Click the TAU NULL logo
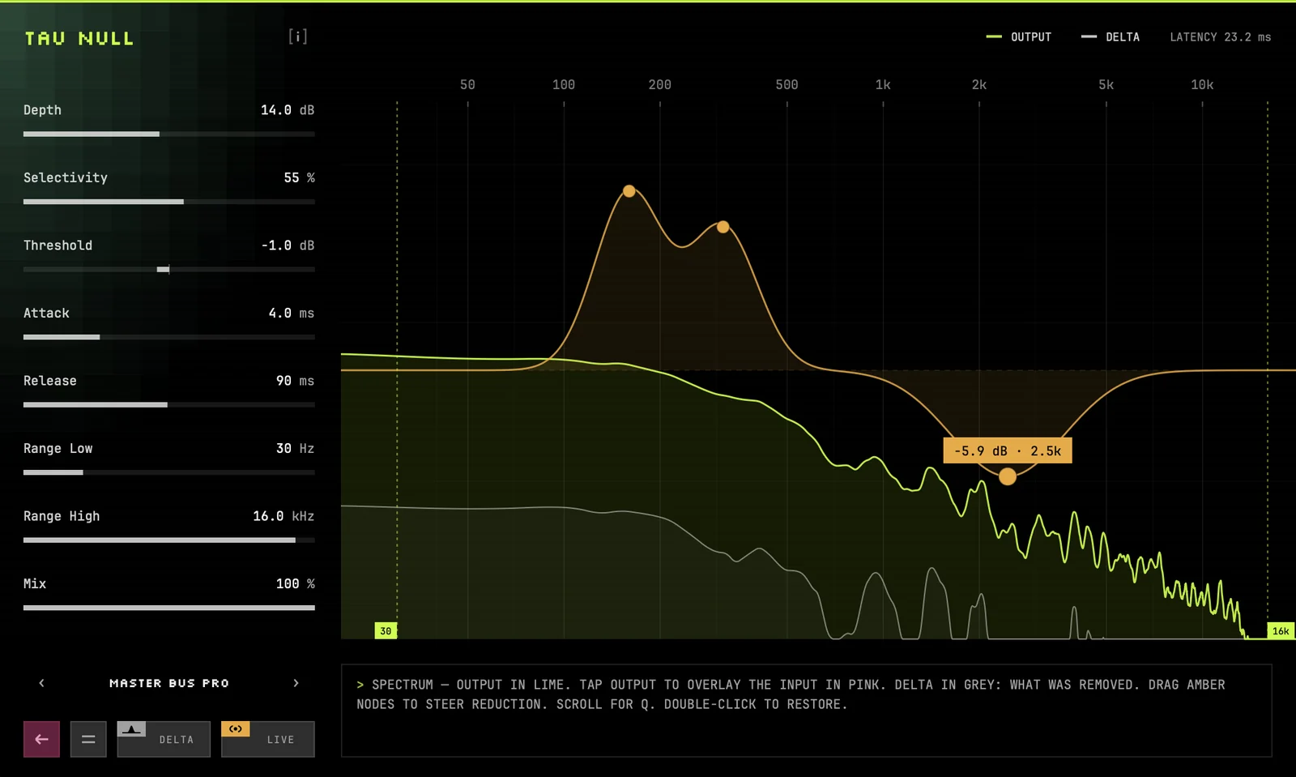Viewport: 1296px width, 777px height. [x=79, y=38]
